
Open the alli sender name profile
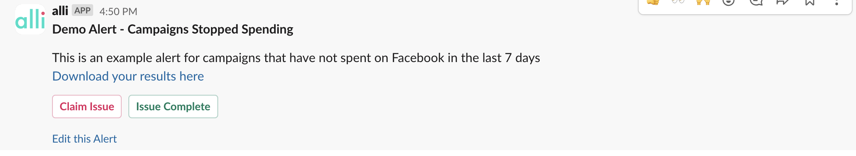pos(60,11)
